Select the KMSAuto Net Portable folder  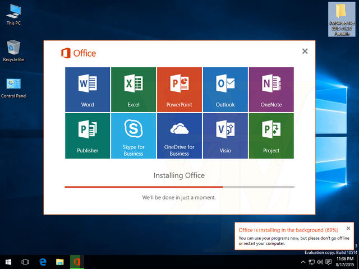[x=342, y=19]
